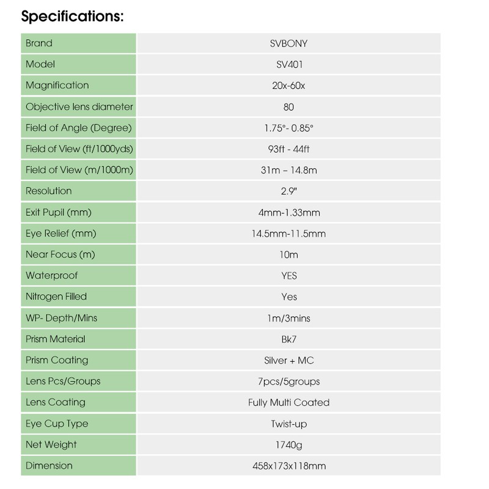Select the SV401 model value
Viewport: 489px width, 489px height.
(289, 64)
